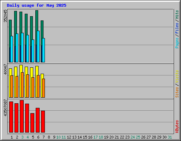Click green day 18 on the date axis

pos(101,137)
